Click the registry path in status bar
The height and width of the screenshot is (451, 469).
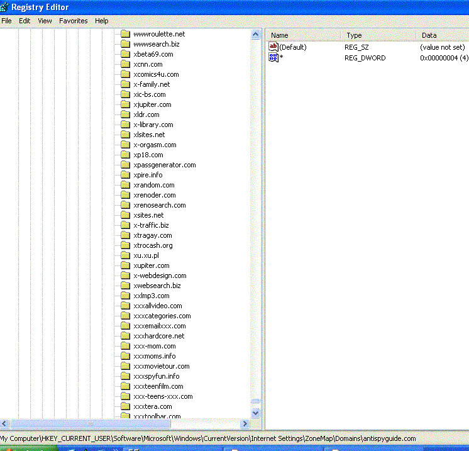[208, 438]
